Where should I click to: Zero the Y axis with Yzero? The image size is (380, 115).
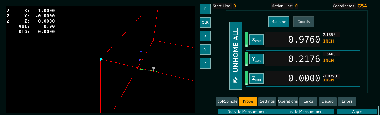(256, 59)
